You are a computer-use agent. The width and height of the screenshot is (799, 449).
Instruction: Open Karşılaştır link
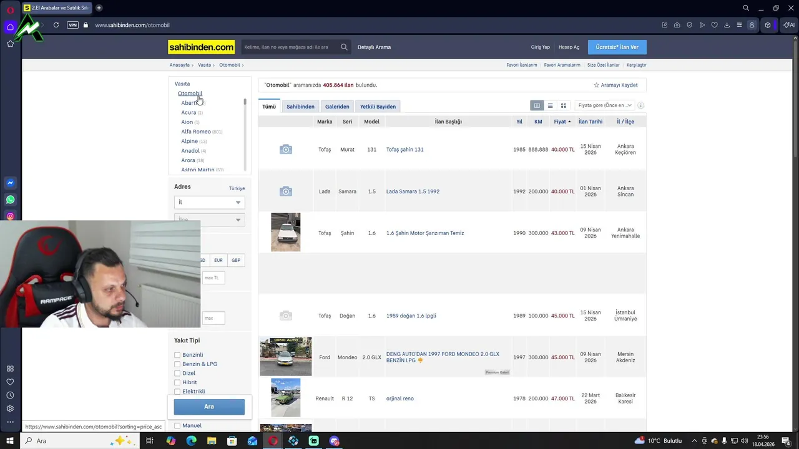pos(636,65)
